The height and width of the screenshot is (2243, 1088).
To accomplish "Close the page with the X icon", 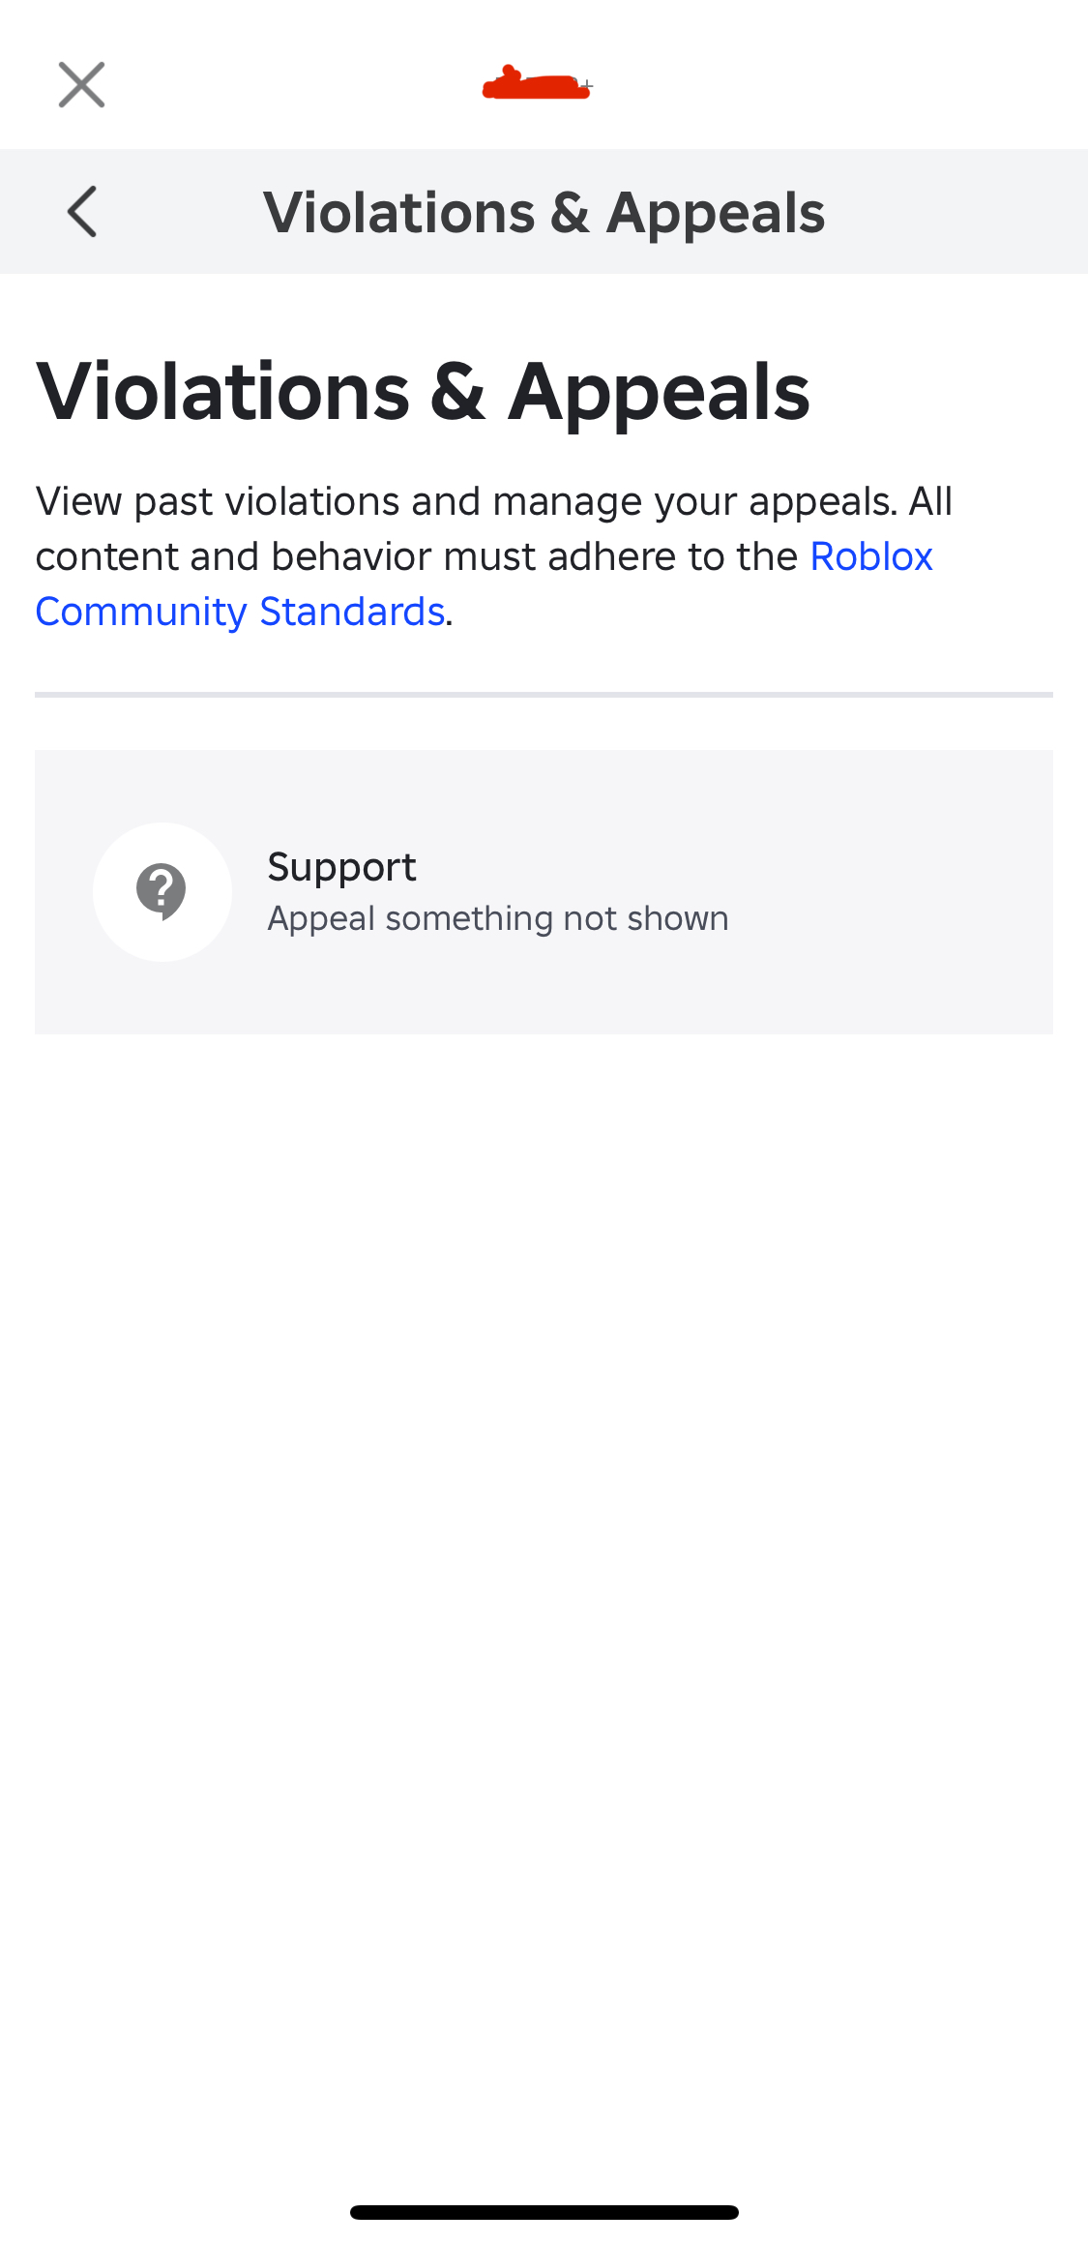I will click(81, 85).
